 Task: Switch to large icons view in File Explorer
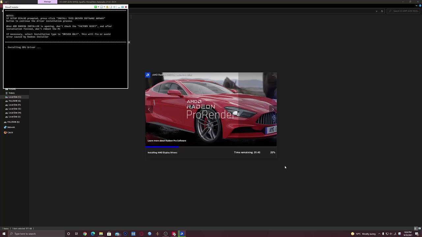[419, 228]
